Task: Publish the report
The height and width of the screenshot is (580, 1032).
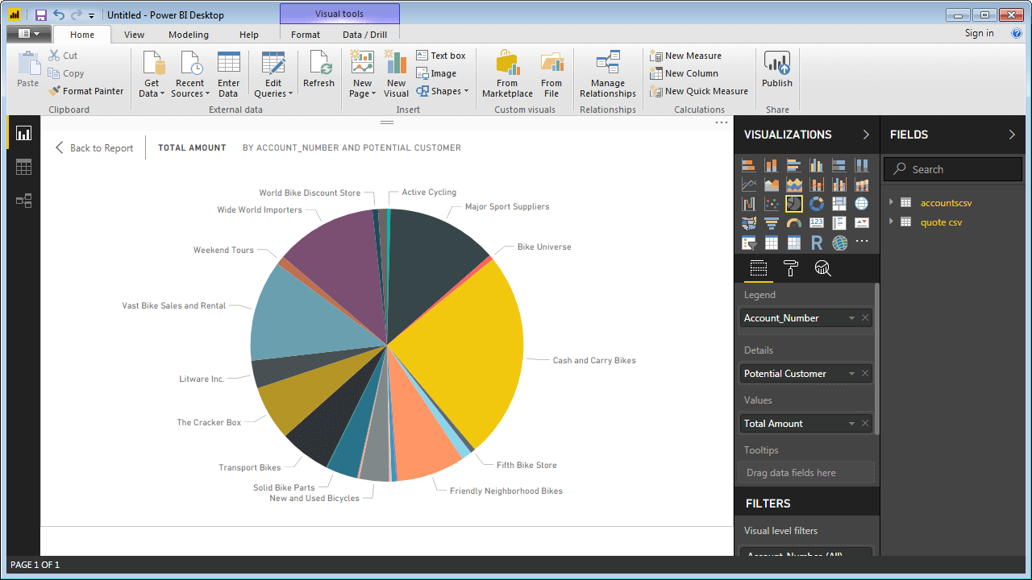Action: click(x=777, y=70)
